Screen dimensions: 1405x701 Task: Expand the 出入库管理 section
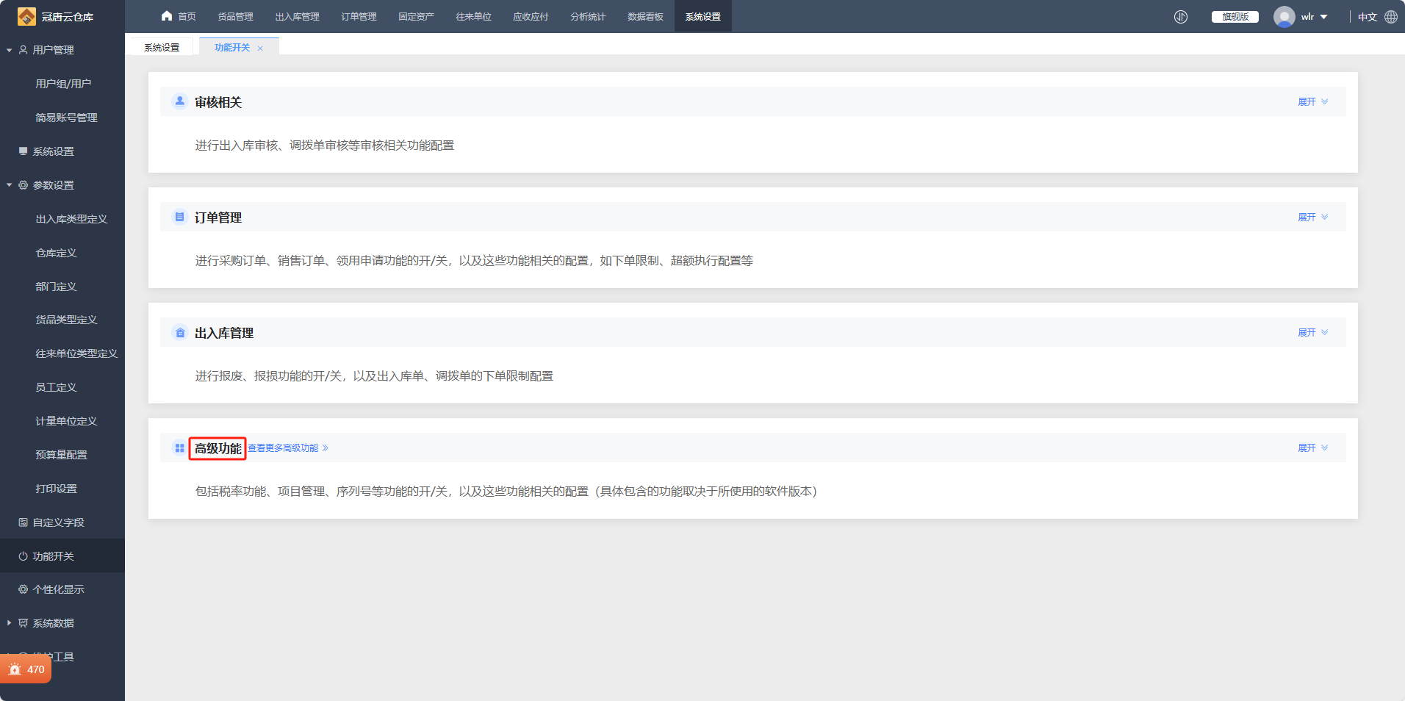pos(1313,333)
